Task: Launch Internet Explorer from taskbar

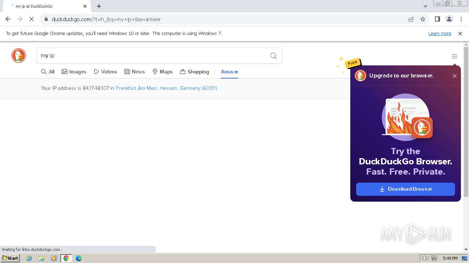Action: pos(29,258)
